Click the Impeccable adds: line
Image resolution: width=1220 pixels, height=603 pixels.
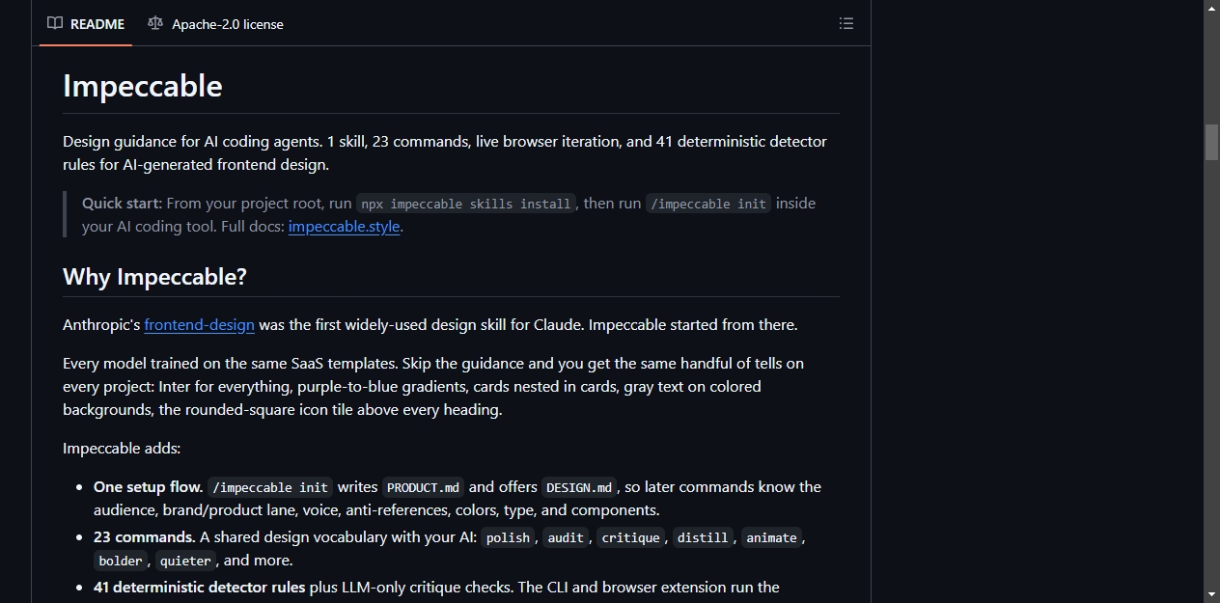point(122,449)
